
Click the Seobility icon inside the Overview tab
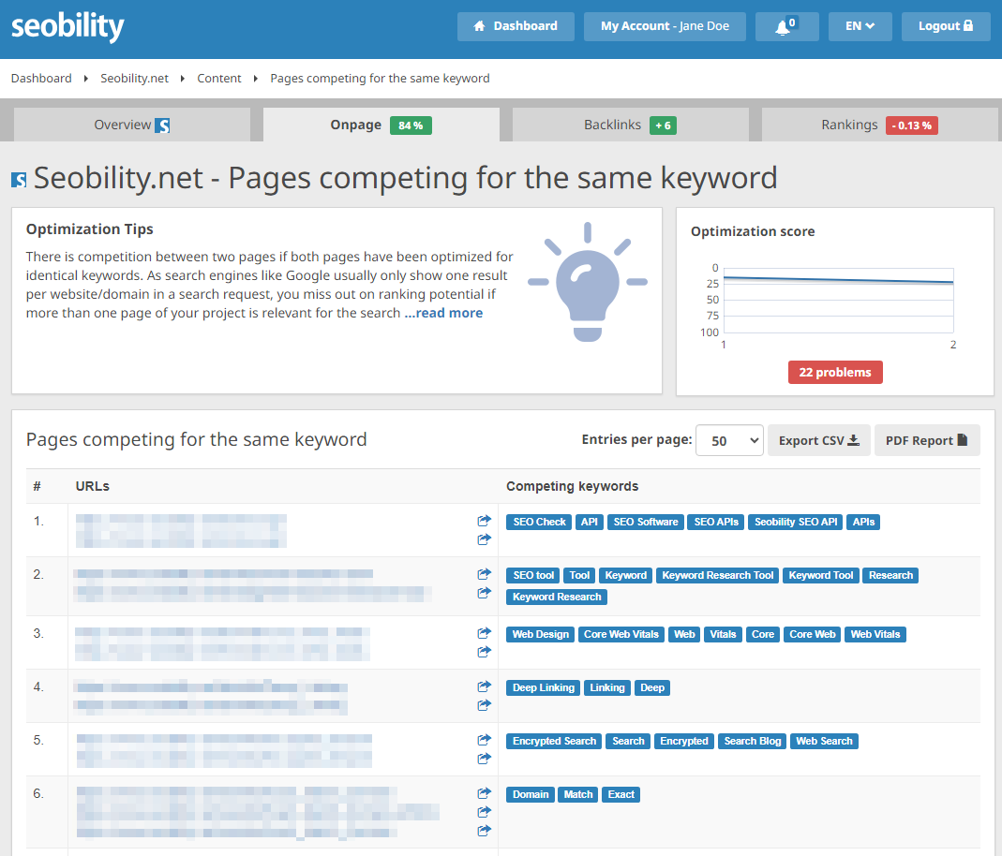tap(163, 123)
